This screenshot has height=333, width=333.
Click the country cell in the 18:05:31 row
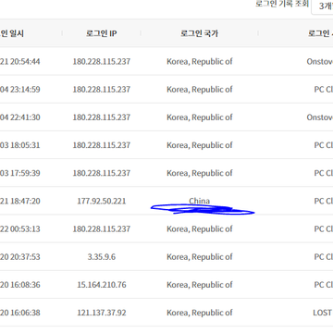200,145
